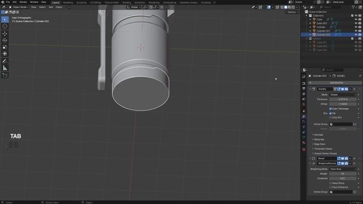Viewport: 363px width, 204px height.
Task: Click the Blender logo icon
Action: click(x=2, y=2)
